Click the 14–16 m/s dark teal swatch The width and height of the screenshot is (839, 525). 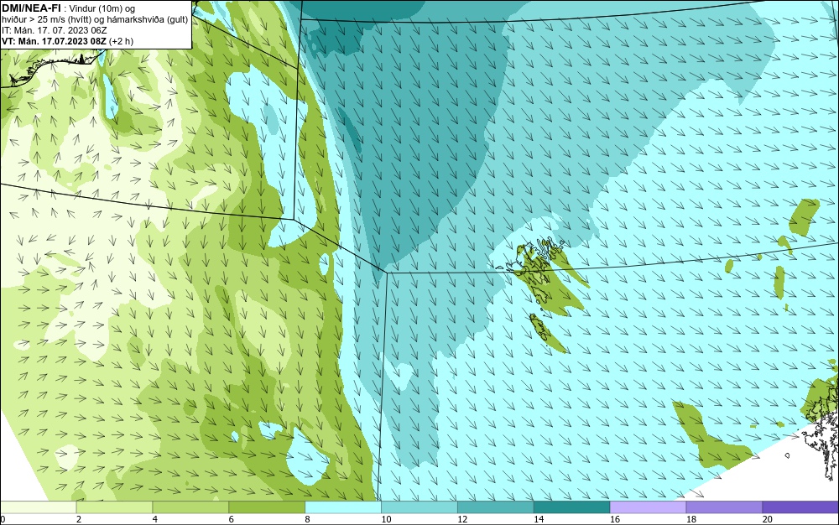pyautogui.click(x=572, y=507)
